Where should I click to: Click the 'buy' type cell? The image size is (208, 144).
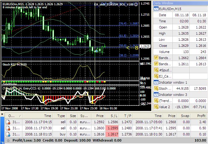pyautogui.click(x=63, y=134)
